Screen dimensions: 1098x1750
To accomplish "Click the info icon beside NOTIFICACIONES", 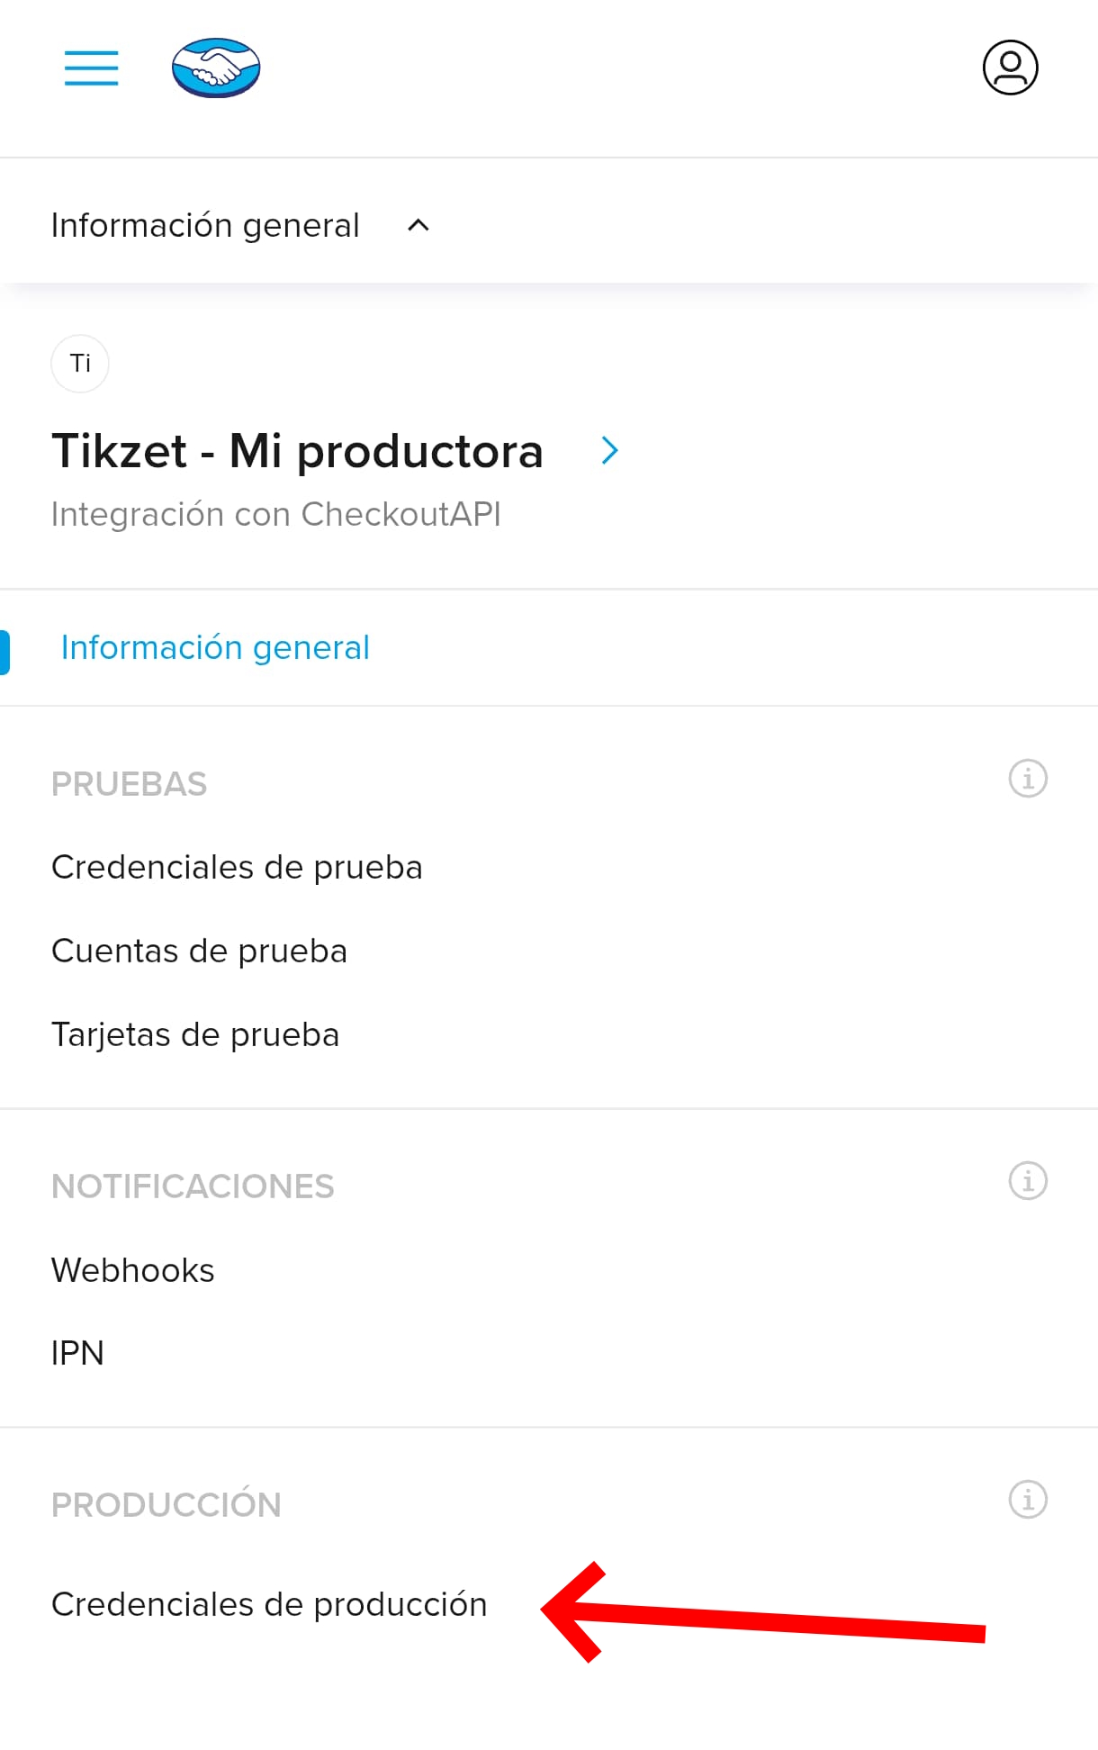I will [x=1026, y=1180].
